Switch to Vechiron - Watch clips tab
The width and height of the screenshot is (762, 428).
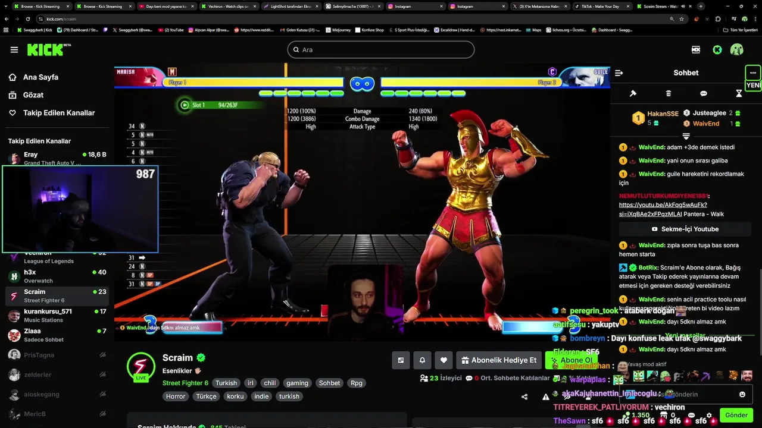pyautogui.click(x=229, y=6)
